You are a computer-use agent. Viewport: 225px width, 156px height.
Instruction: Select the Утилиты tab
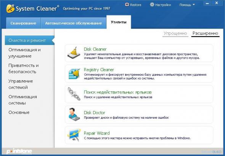click(x=119, y=22)
